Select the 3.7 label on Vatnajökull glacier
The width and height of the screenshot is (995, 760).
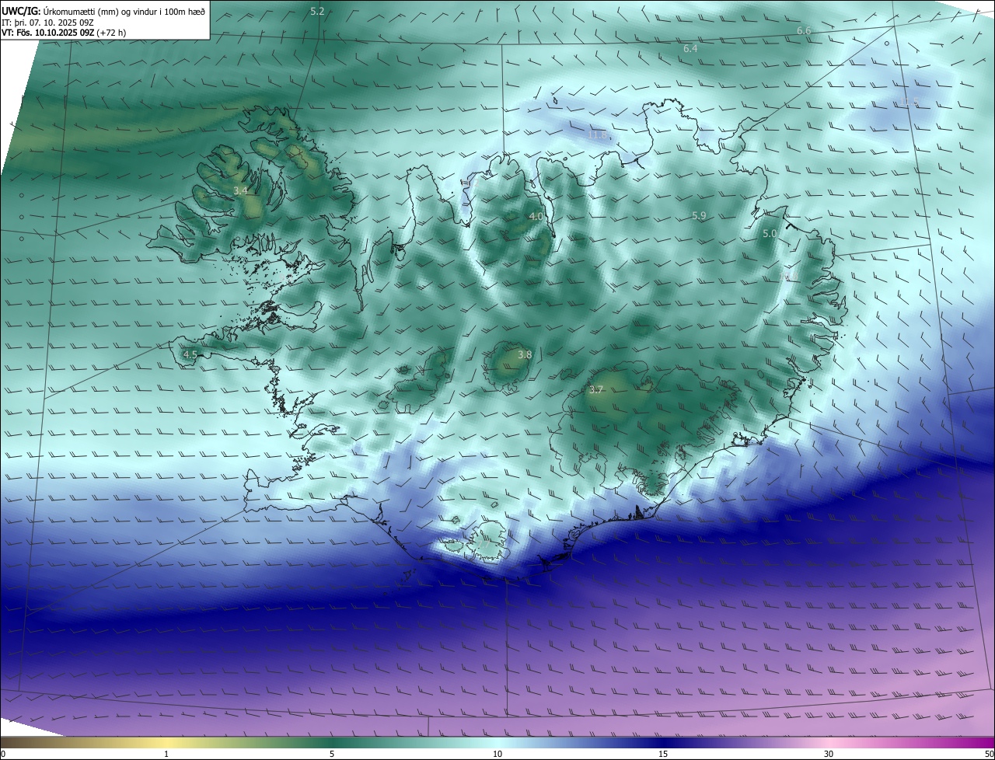pyautogui.click(x=596, y=390)
